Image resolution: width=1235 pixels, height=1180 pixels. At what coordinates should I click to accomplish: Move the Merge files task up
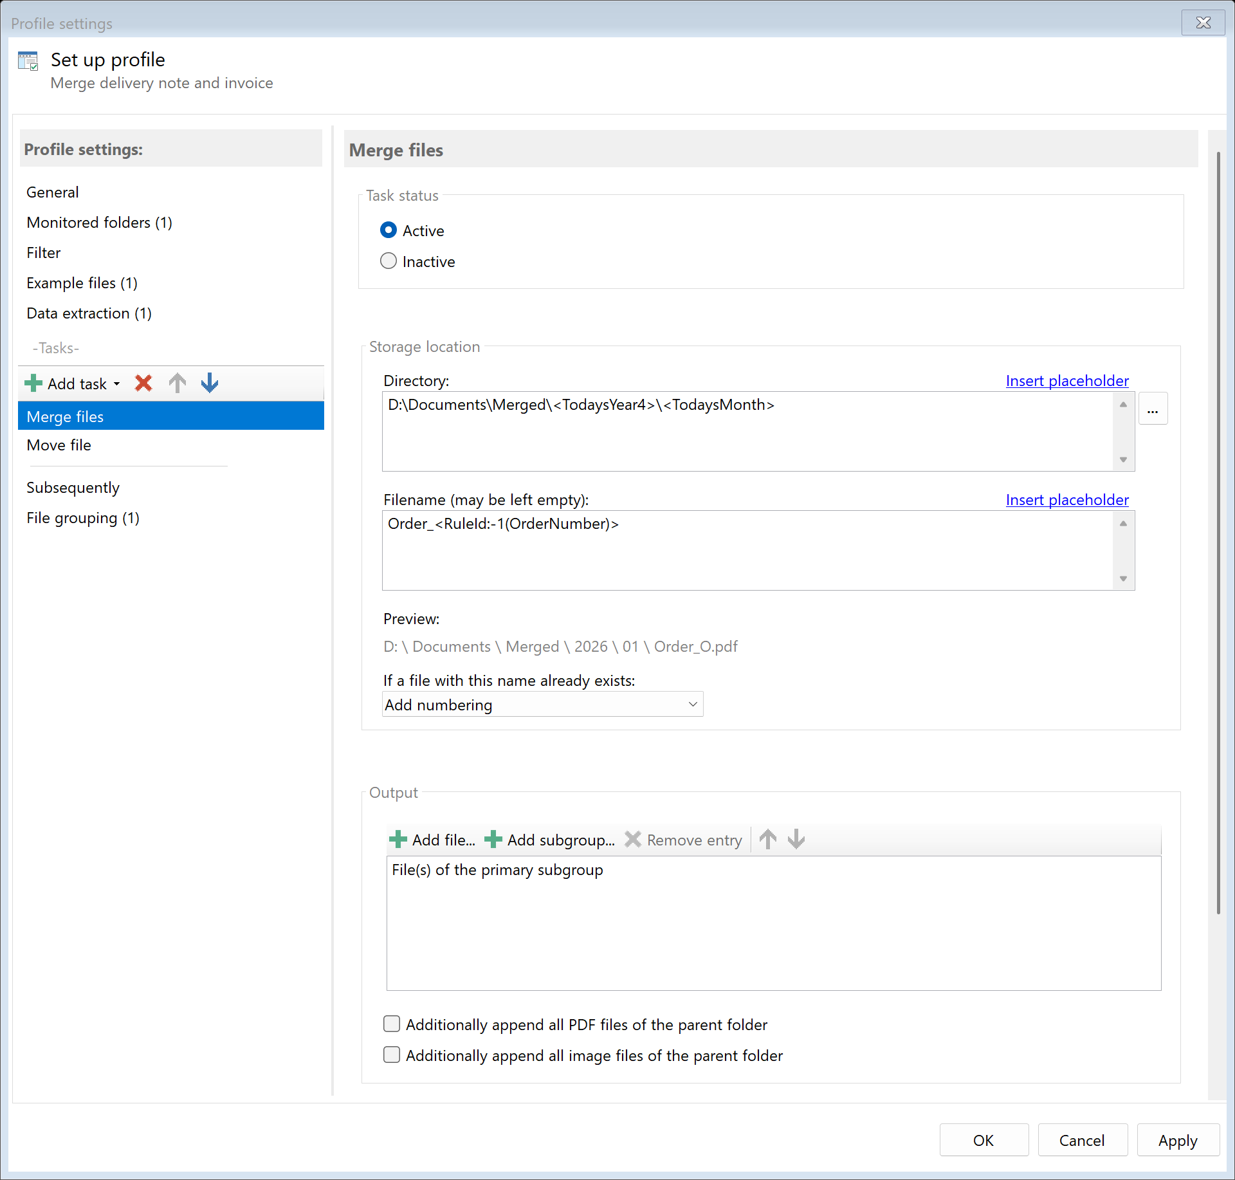[x=177, y=383]
